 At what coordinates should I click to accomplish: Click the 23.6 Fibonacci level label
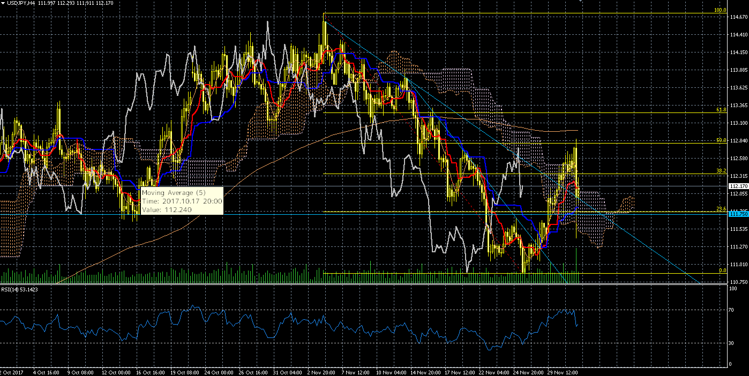721,209
